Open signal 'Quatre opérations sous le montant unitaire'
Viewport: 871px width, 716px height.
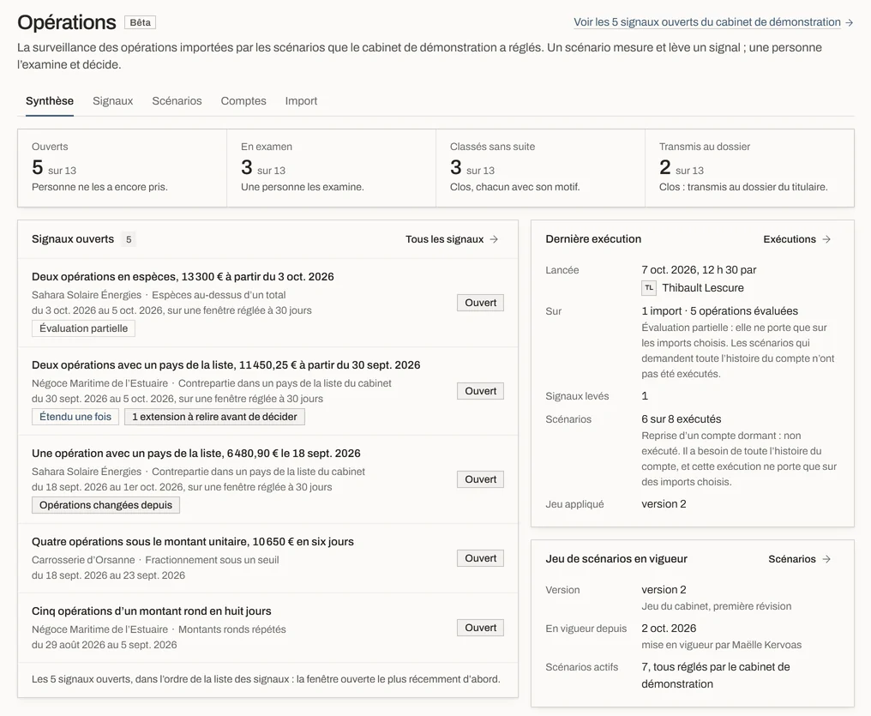(x=193, y=542)
